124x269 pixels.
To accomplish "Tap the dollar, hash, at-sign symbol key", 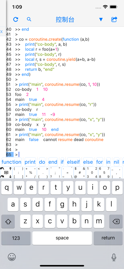I will (80, 173).
